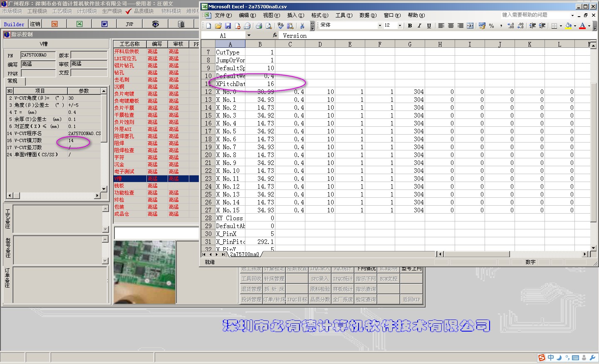Screen dimensions: 599x364
Task: Select 2a75700na0 sheet tab
Action: [x=245, y=254]
